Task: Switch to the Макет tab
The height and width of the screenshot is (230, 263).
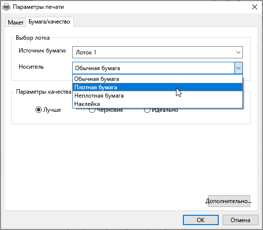Action: coord(16,22)
